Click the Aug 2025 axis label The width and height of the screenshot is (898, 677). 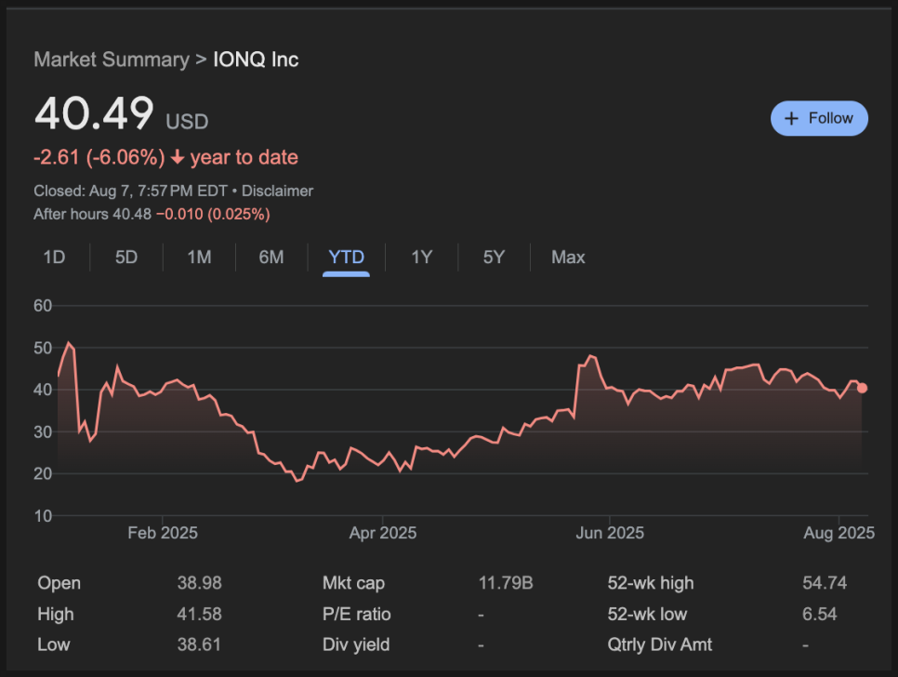pos(839,533)
